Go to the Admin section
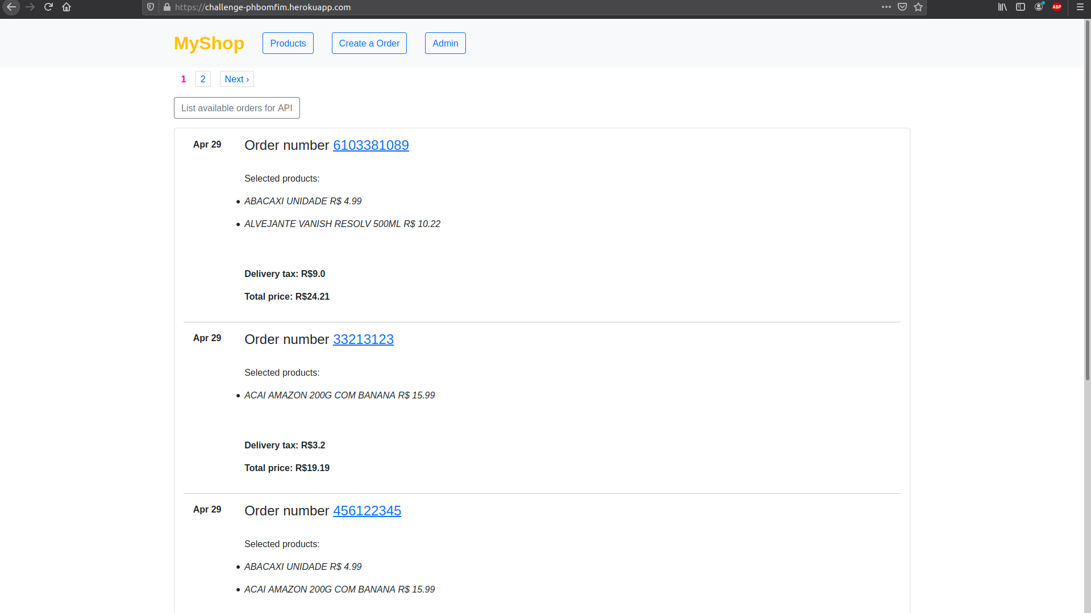Viewport: 1091px width, 613px height. pos(445,43)
